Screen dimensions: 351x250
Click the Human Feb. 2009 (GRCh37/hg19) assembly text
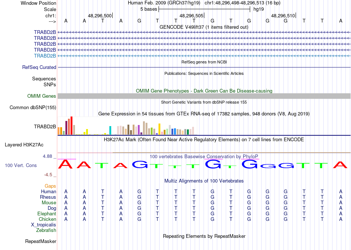(164, 3)
